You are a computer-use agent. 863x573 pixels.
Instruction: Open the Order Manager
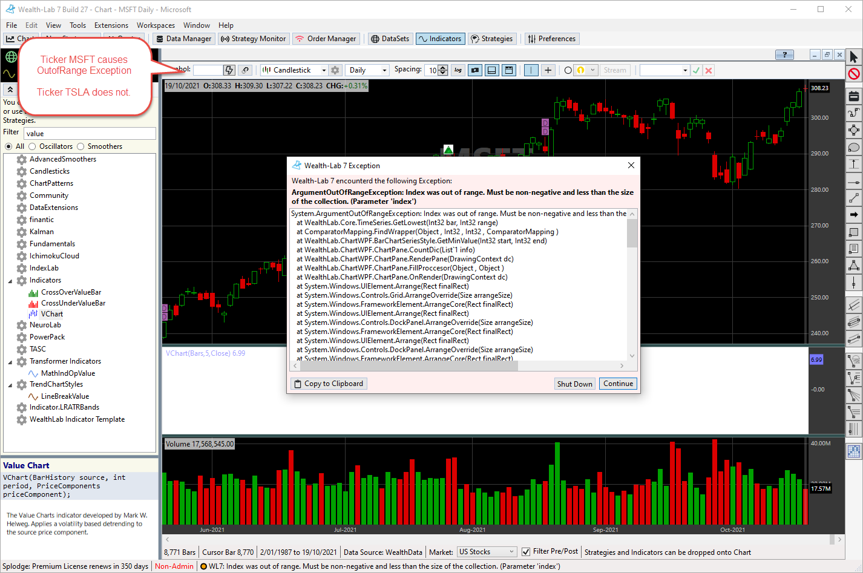[326, 39]
